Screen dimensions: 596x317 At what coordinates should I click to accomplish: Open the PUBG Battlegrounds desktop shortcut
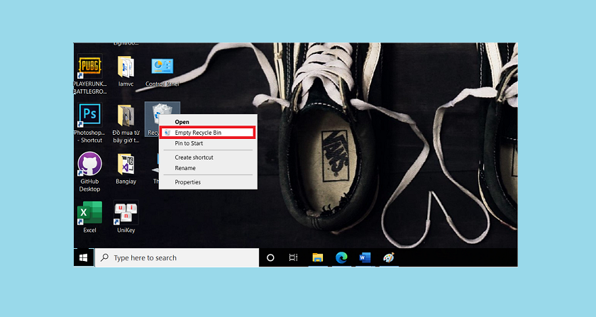(x=89, y=68)
